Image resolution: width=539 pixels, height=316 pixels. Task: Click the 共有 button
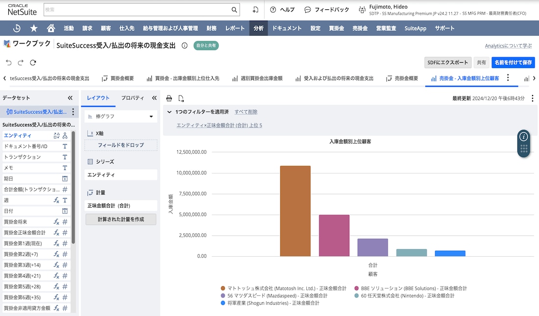(481, 63)
